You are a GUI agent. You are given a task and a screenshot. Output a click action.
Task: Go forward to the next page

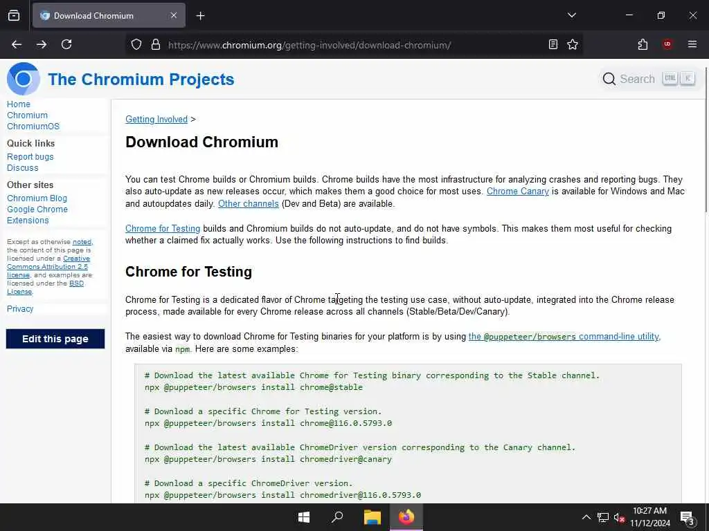(42, 44)
